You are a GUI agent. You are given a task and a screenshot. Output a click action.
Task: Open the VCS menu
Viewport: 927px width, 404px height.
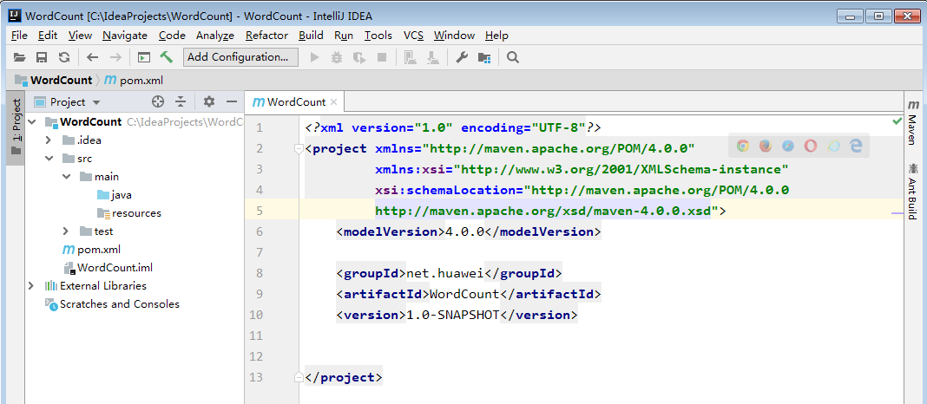click(413, 36)
